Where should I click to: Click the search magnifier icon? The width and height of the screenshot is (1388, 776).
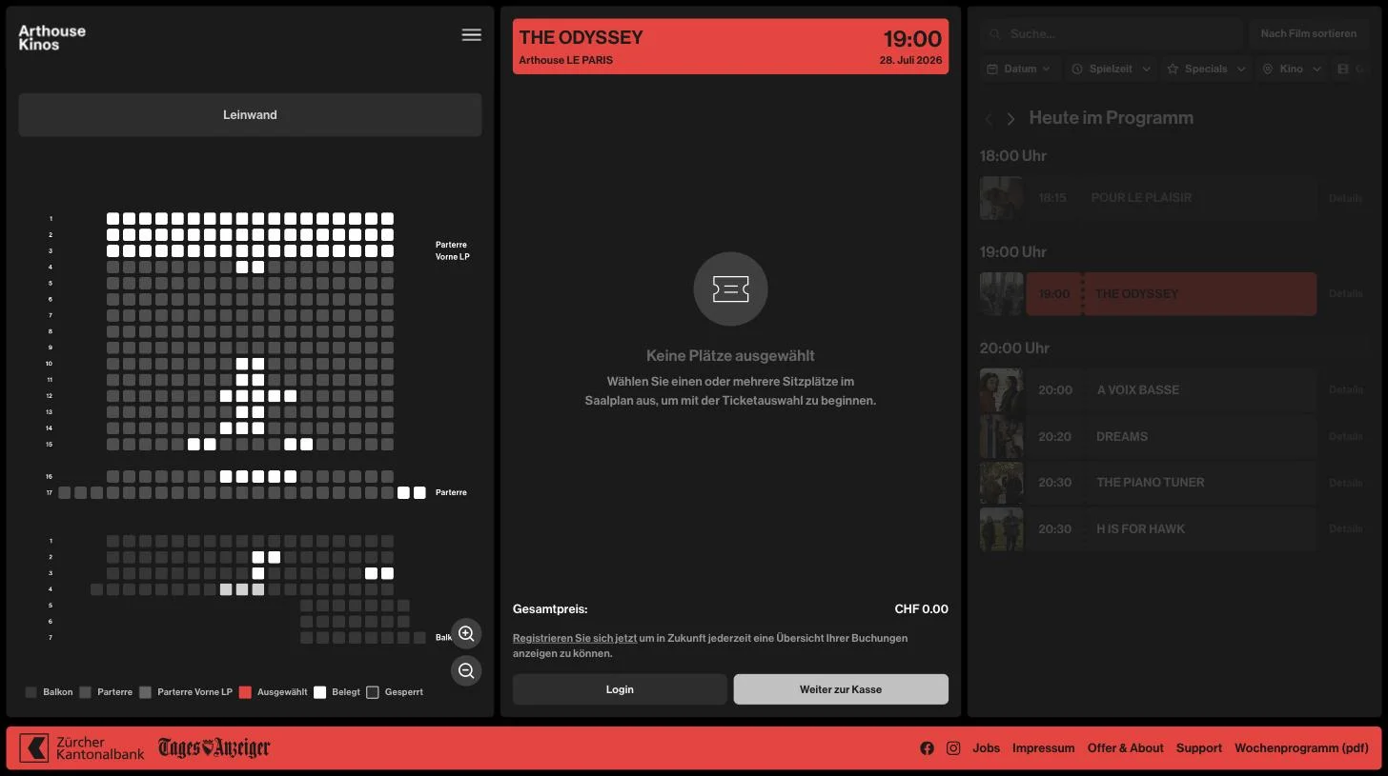(996, 34)
